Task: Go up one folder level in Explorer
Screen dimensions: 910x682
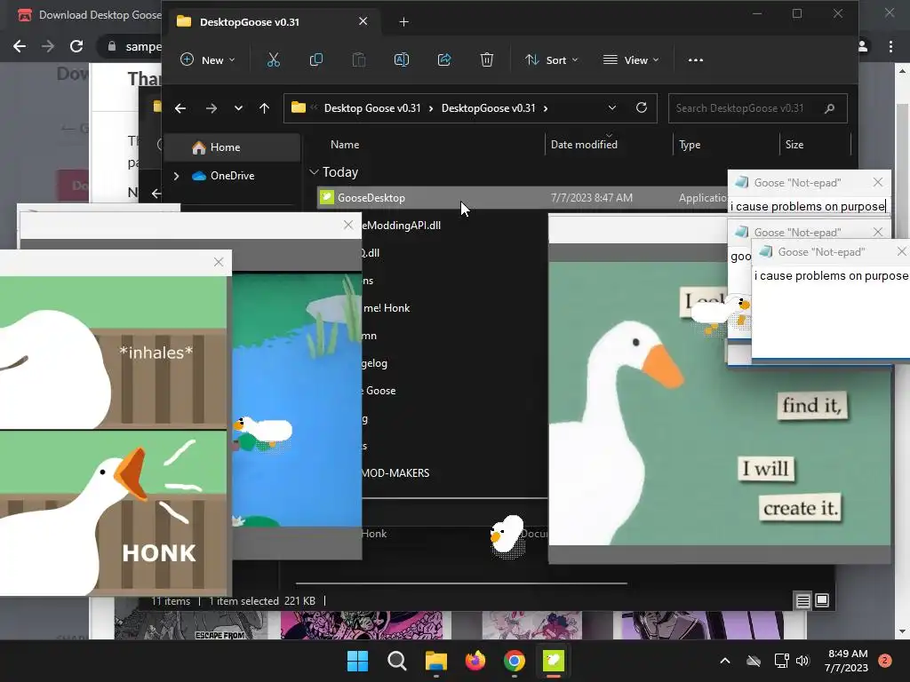Action: (x=264, y=108)
